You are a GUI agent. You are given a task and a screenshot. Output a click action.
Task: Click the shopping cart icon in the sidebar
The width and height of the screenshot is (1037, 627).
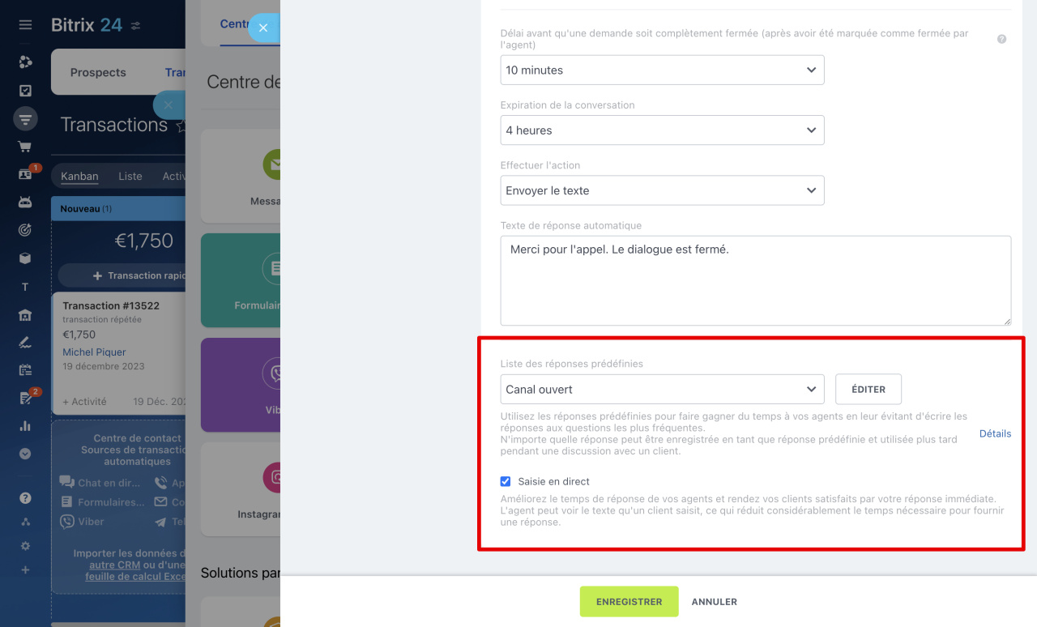pos(25,147)
